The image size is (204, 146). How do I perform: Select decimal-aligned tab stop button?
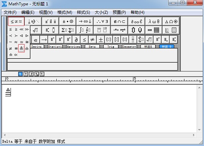[x=42, y=74]
